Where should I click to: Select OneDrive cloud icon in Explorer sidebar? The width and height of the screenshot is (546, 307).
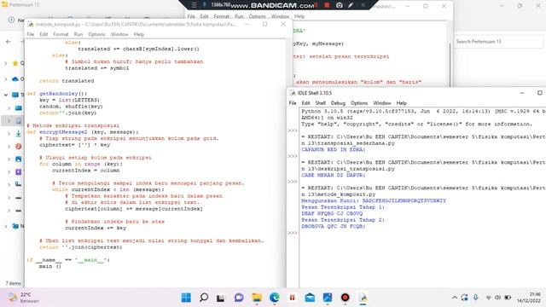15,79
